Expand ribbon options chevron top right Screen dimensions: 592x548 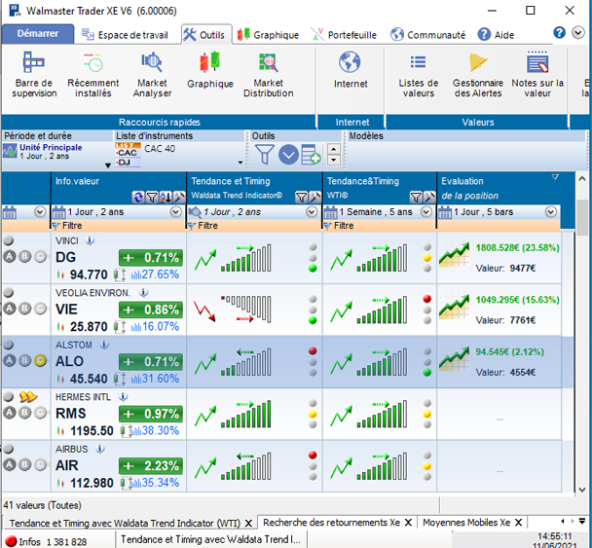tap(578, 32)
